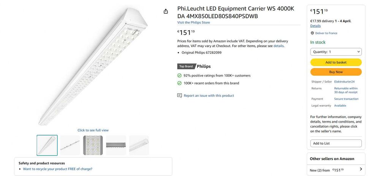Click Returnable within 30 days link
The image size is (380, 176).
click(346, 90)
